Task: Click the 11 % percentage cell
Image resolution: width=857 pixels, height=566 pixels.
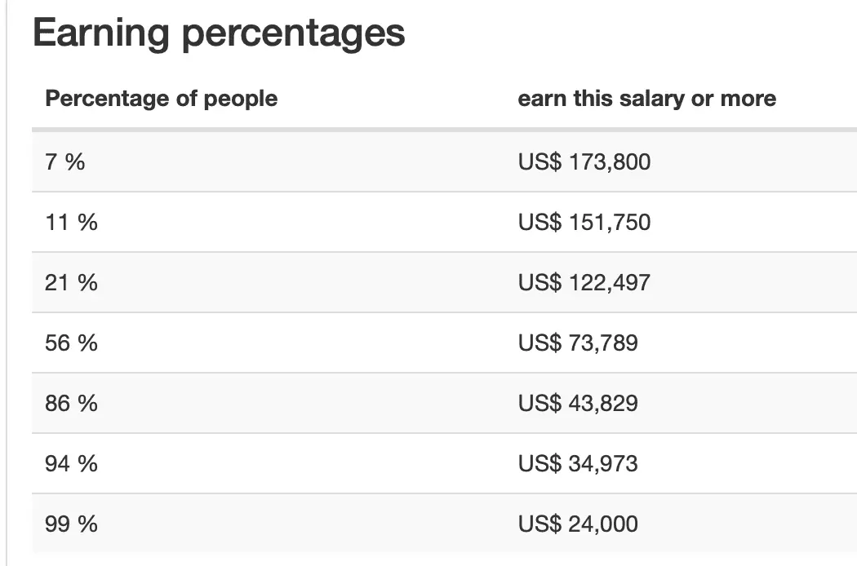Action: click(71, 222)
